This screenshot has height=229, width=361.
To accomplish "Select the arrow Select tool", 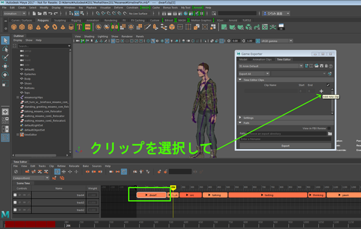I will click(5, 40).
